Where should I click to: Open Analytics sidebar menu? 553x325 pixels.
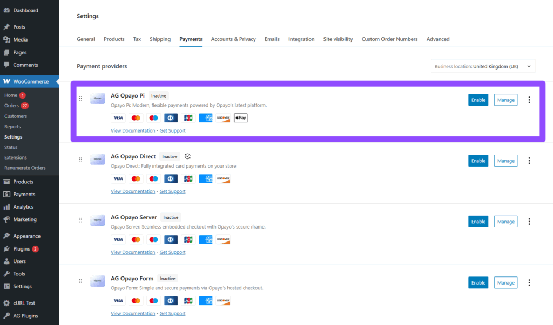point(23,206)
